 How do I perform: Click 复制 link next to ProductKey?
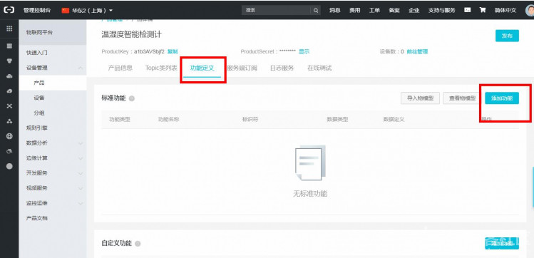[x=173, y=52]
